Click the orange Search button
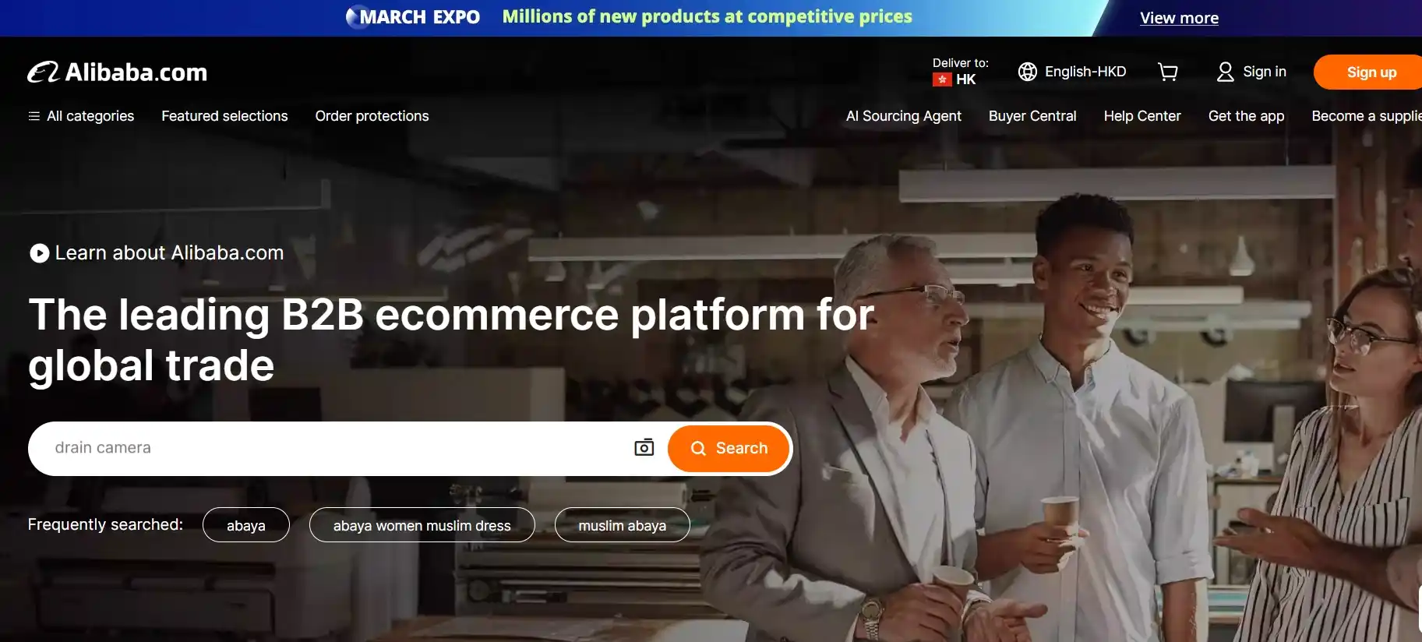The image size is (1422, 642). [x=729, y=448]
